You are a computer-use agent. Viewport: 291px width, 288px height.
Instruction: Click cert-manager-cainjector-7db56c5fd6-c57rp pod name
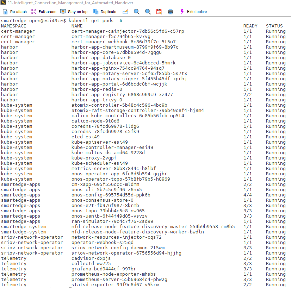(x=128, y=31)
